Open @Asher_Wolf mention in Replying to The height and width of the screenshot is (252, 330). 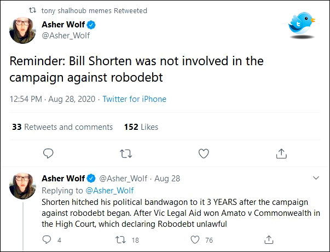click(x=109, y=190)
